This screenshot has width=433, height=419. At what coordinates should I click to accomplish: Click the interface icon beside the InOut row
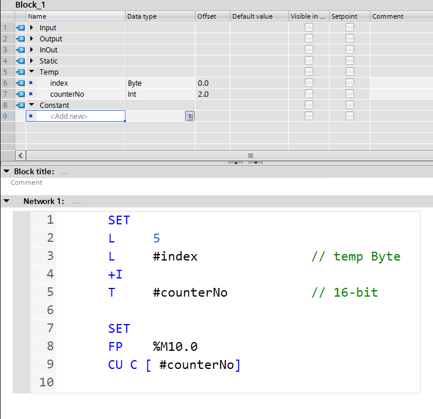pos(20,50)
